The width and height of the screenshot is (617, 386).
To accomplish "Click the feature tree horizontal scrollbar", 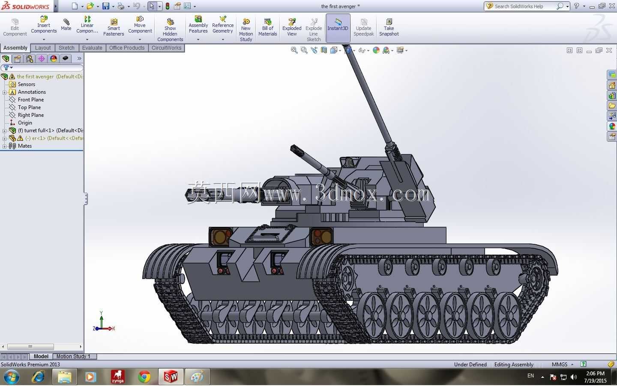I will 42,347.
